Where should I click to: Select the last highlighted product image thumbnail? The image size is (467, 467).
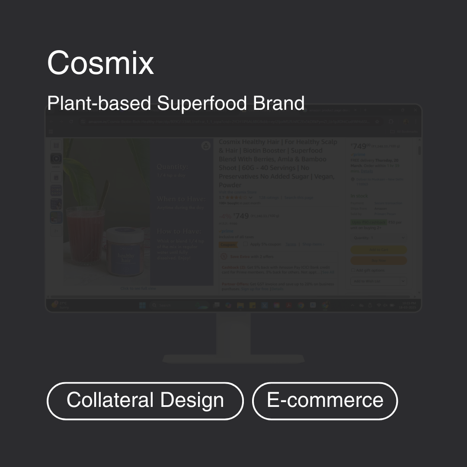(x=56, y=218)
